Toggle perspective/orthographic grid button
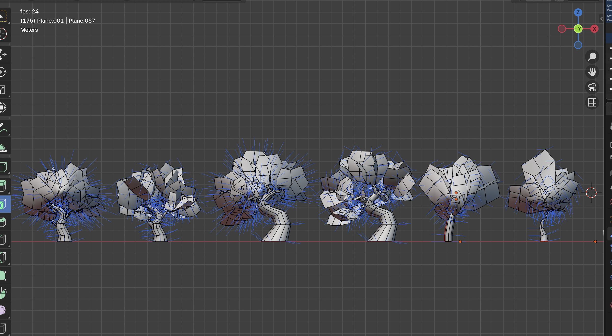Screen dimensions: 612x336 [592, 102]
